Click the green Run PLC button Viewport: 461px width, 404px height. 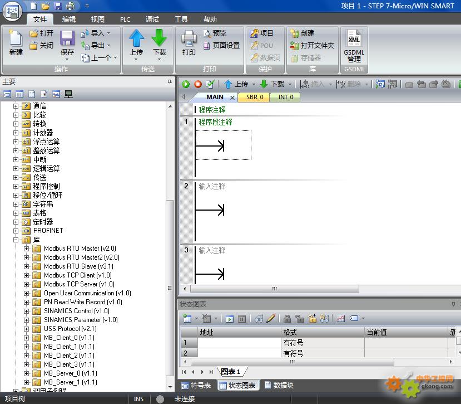point(186,84)
